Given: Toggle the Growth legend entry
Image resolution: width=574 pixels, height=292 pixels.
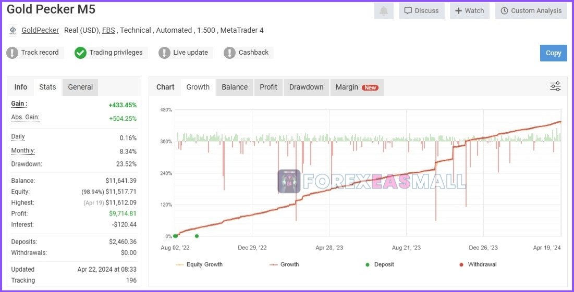Looking at the screenshot, I should [284, 264].
